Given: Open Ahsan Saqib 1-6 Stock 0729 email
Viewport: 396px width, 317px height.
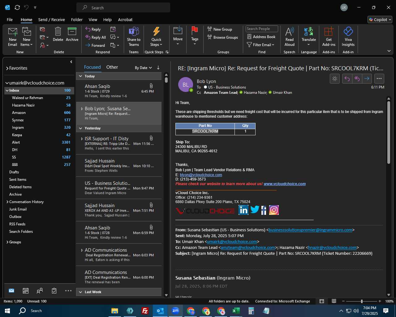Looking at the screenshot, I should [119, 91].
